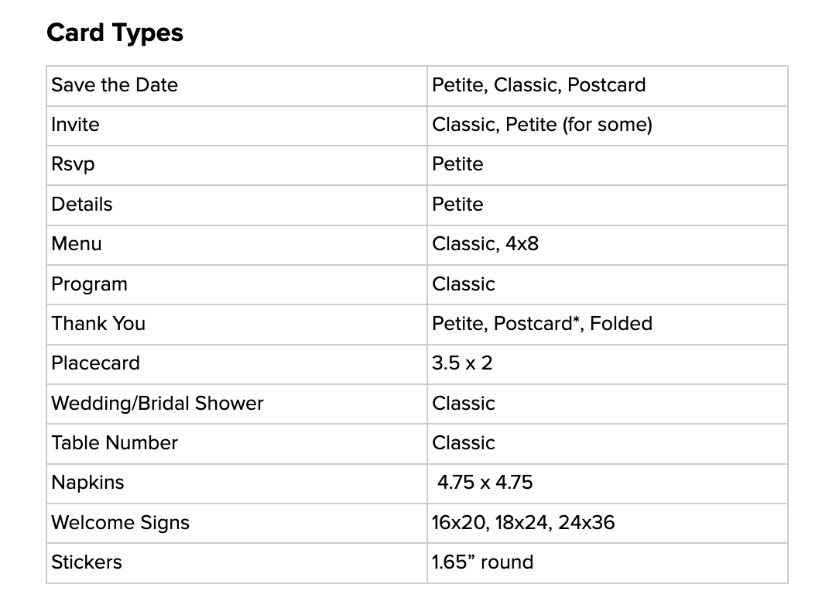This screenshot has height=612, width=822.
Task: Click the 4.75 x 4.75 cell
Action: 485,483
